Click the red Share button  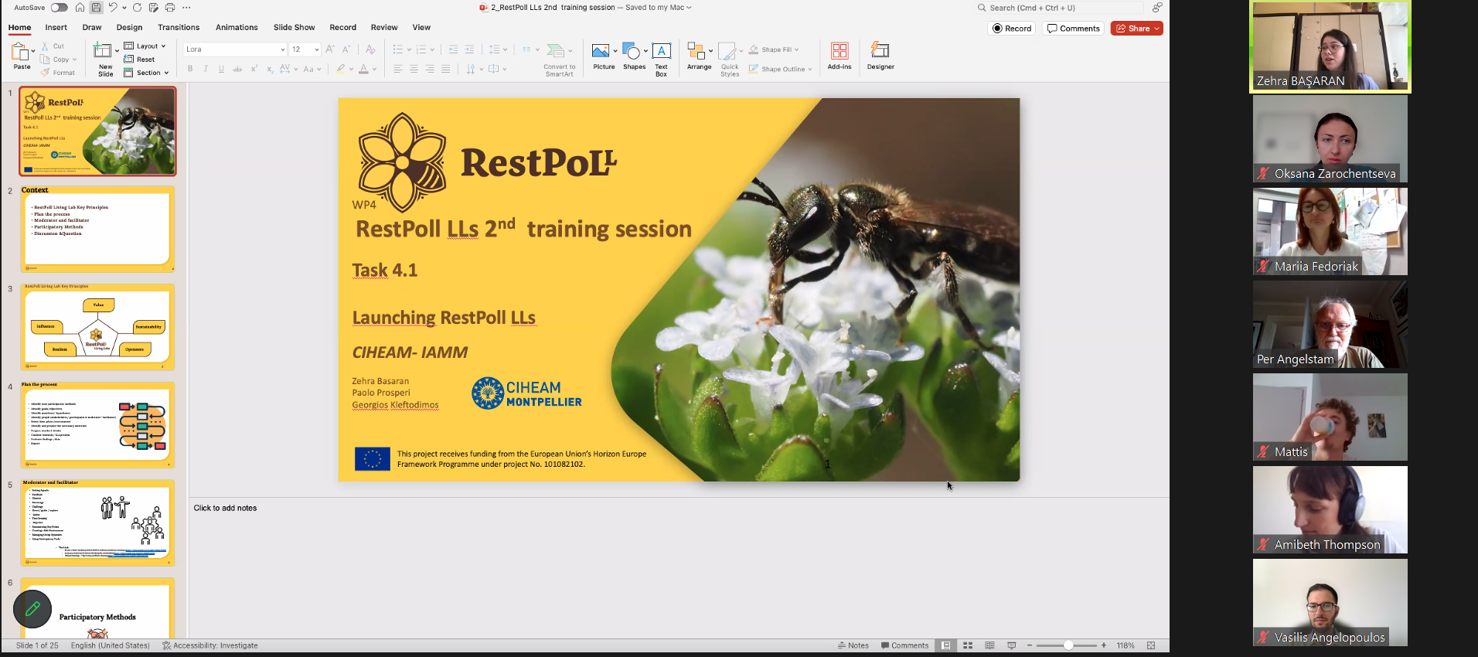[x=1136, y=29]
